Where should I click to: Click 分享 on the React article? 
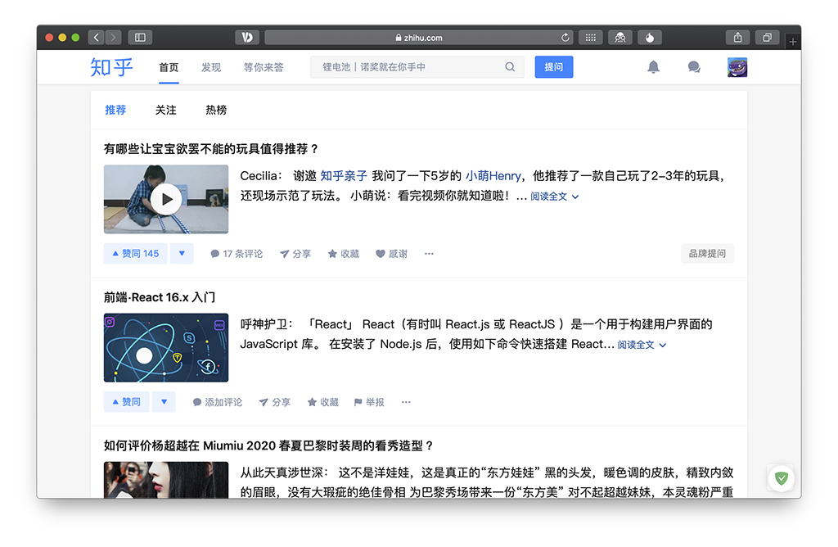click(275, 402)
